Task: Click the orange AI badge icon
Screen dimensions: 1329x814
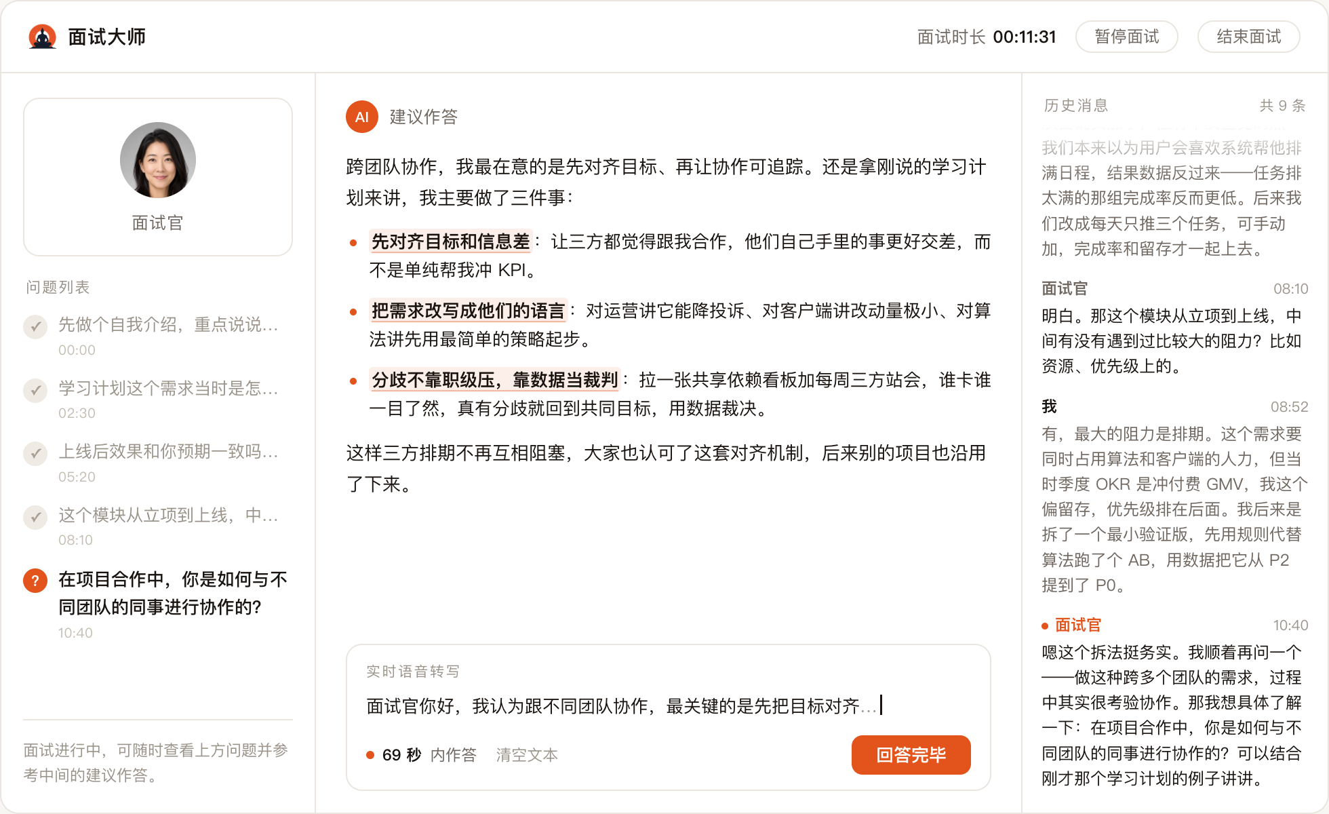Action: 362,117
